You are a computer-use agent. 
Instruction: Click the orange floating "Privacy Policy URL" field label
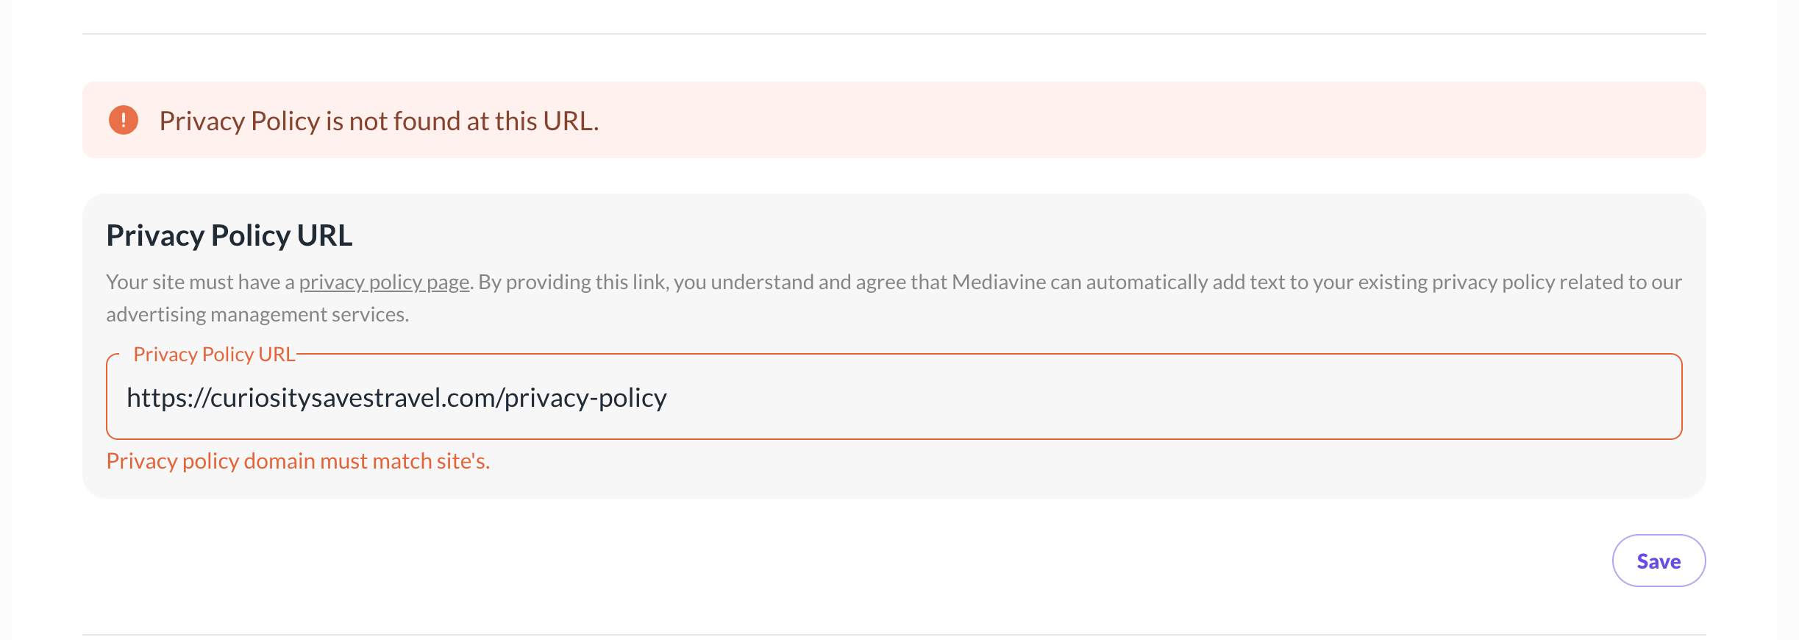click(x=214, y=355)
